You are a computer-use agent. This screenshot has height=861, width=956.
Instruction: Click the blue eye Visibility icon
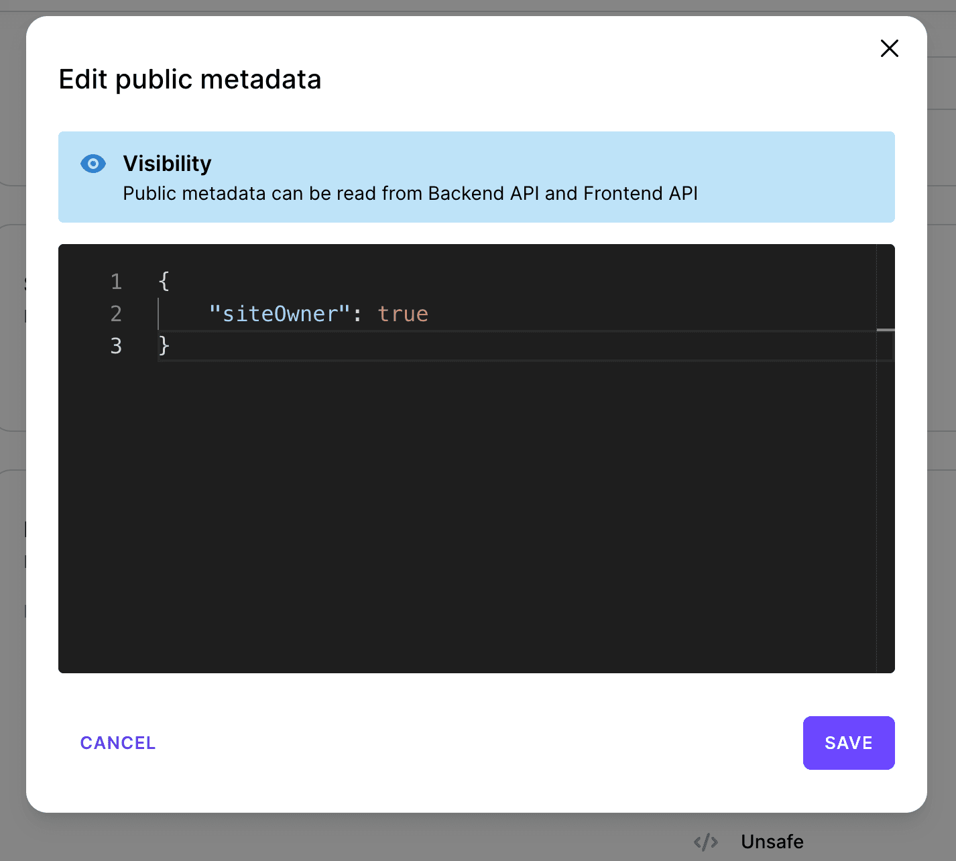93,164
